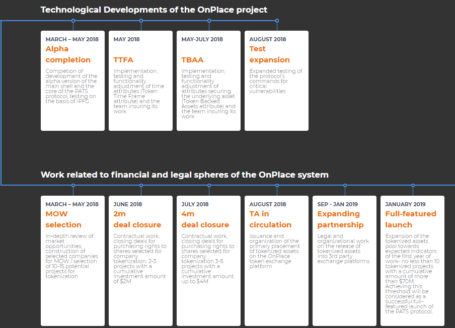Click the "MOW selection" card title

(63, 219)
